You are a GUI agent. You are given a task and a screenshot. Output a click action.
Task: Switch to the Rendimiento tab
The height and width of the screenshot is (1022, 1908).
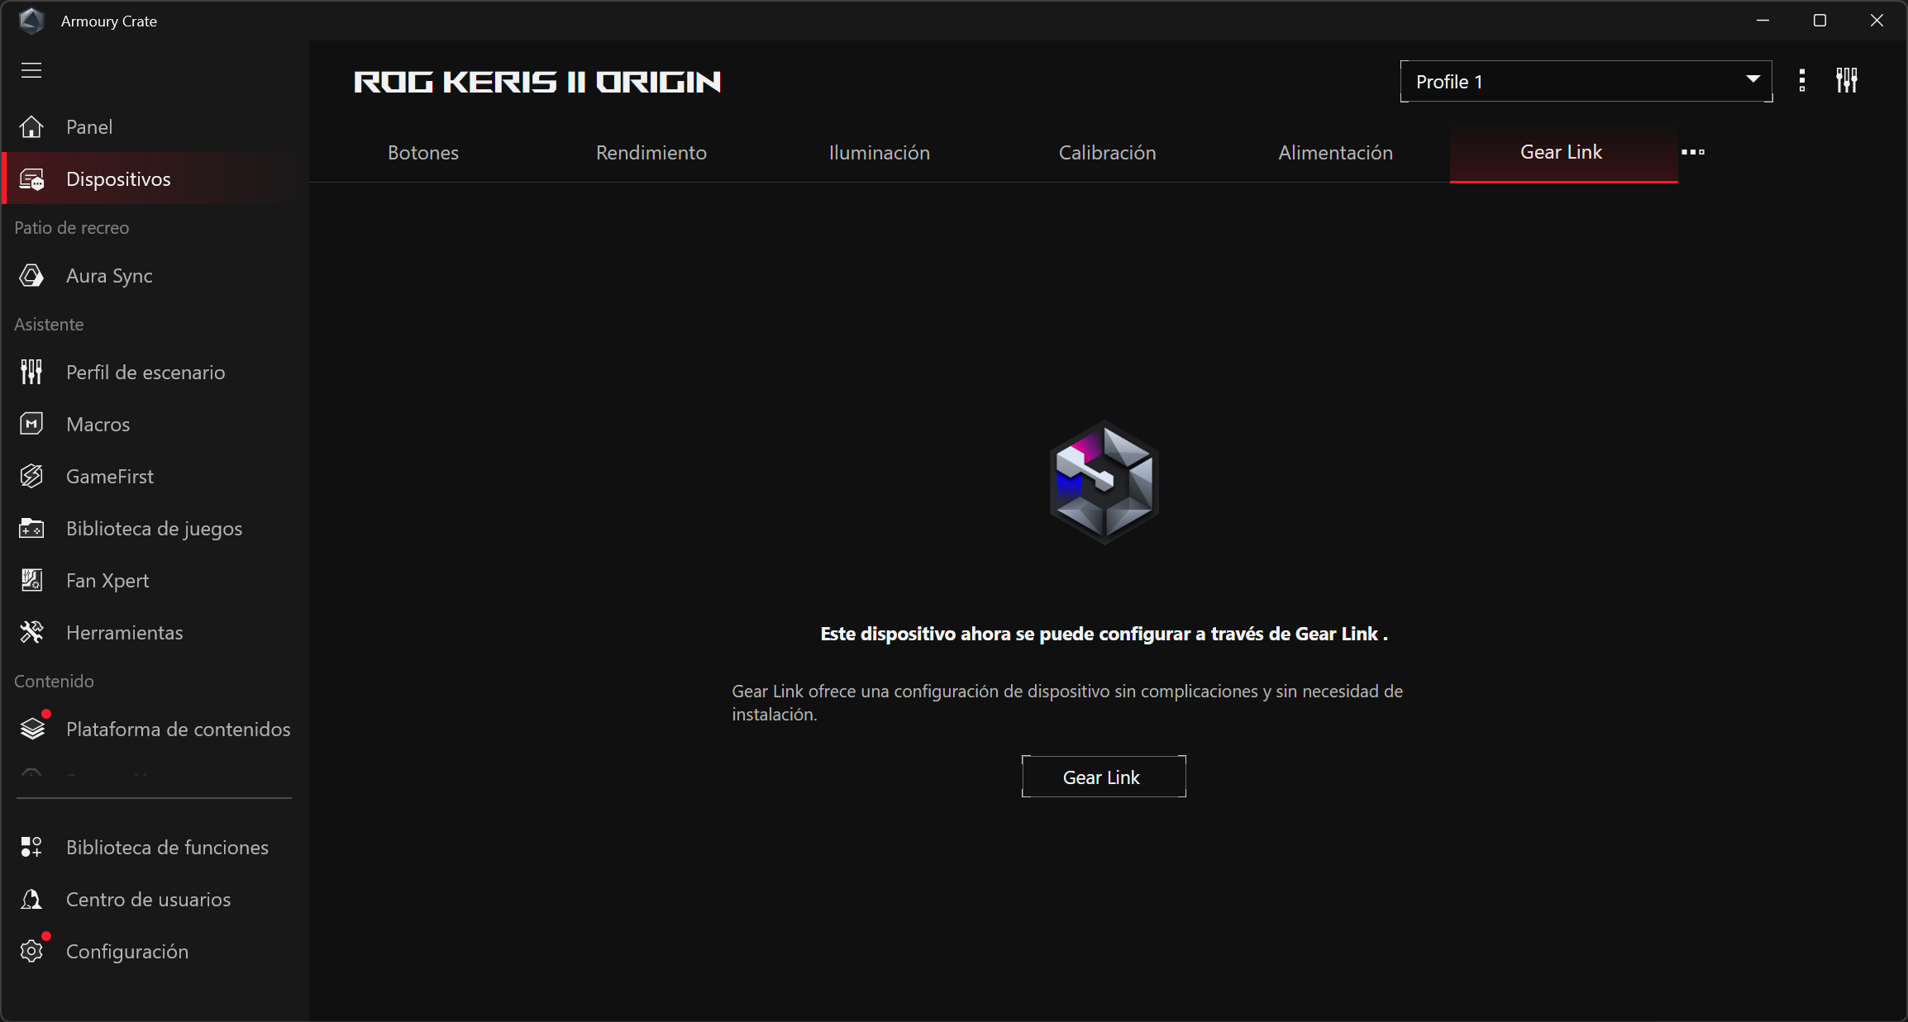[651, 153]
